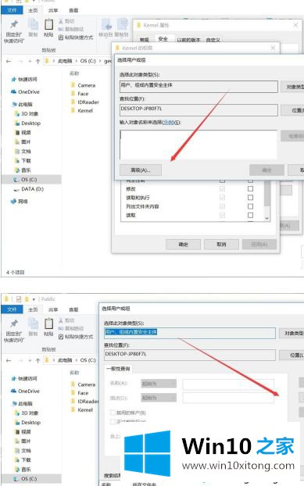Click the Cut (剪切) item in upper screenshot ribbon
This screenshot has width=304, height=486.
(x=66, y=21)
